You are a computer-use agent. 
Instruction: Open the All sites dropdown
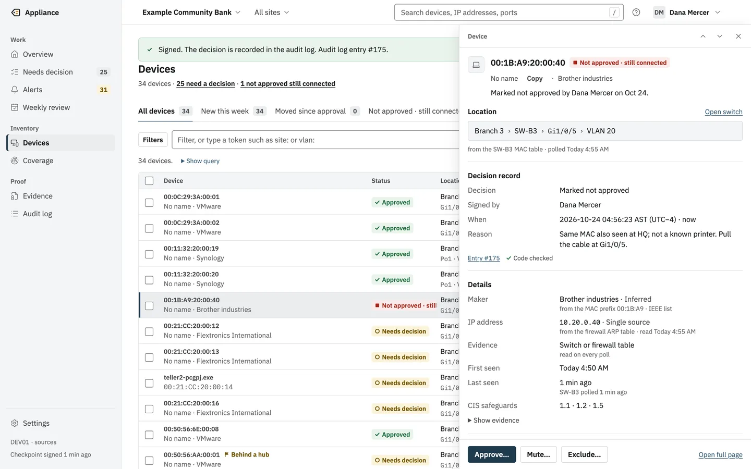pos(272,13)
